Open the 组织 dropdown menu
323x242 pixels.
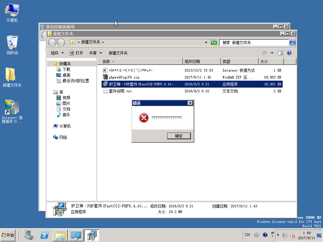click(x=57, y=53)
